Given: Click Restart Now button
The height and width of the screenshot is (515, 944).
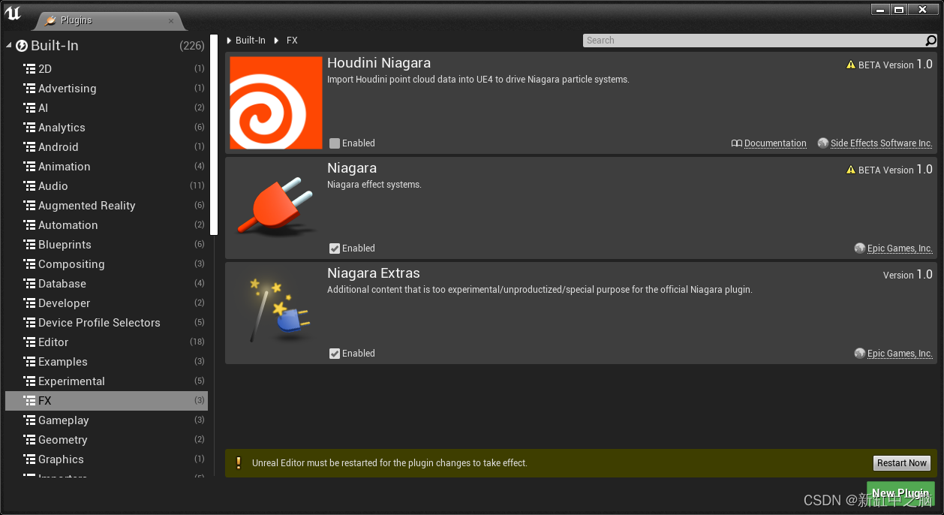Looking at the screenshot, I should pos(902,463).
